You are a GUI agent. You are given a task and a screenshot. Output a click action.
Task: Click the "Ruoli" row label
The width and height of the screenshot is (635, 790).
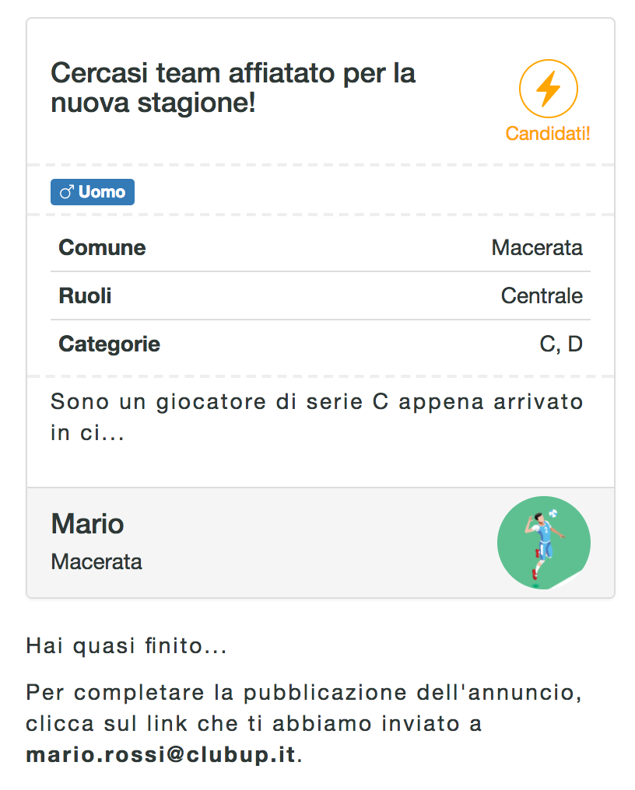pyautogui.click(x=85, y=296)
